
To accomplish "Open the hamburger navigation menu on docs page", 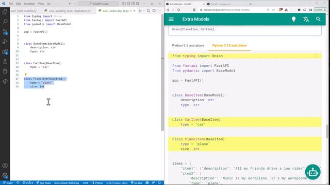I will click(x=171, y=19).
